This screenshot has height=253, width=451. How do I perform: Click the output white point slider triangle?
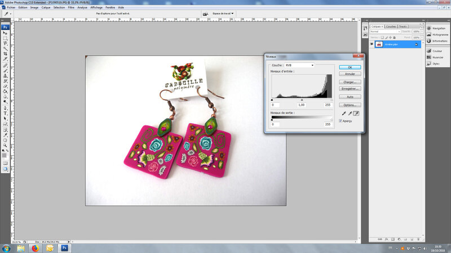(x=331, y=120)
